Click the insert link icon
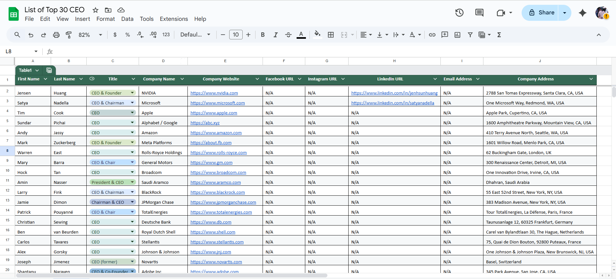Viewport: 616px width, 279px height. [x=432, y=35]
